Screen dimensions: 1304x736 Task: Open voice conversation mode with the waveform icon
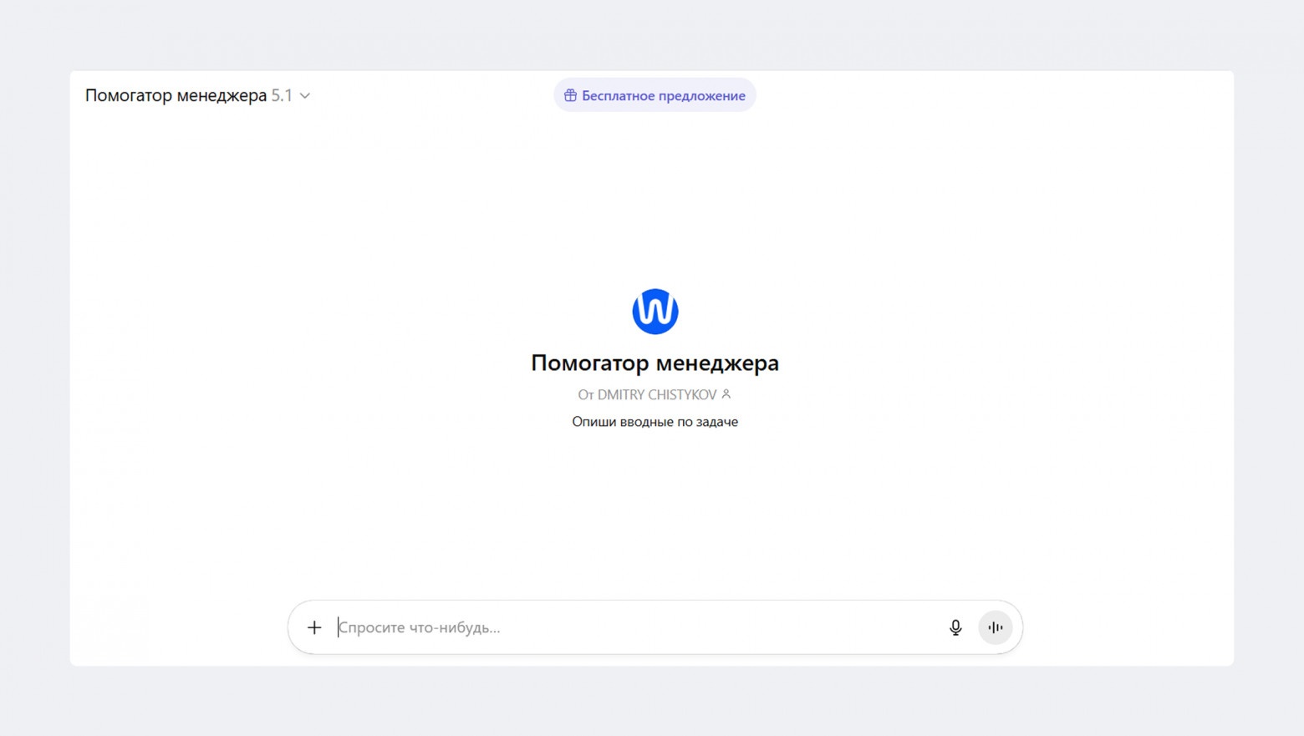click(995, 627)
